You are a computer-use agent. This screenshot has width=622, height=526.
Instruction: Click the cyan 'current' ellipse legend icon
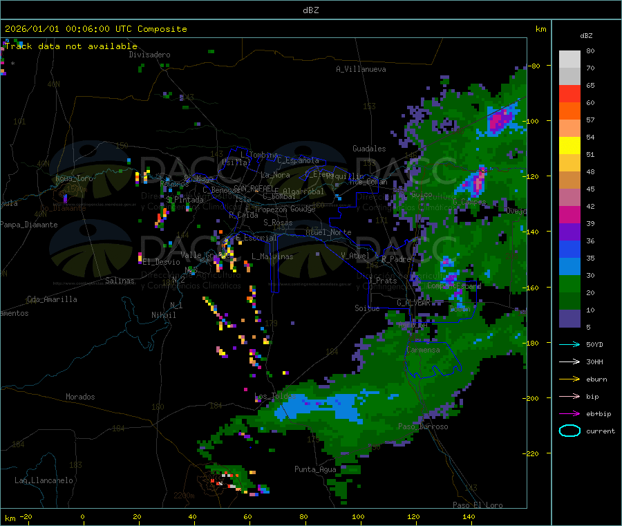[569, 431]
